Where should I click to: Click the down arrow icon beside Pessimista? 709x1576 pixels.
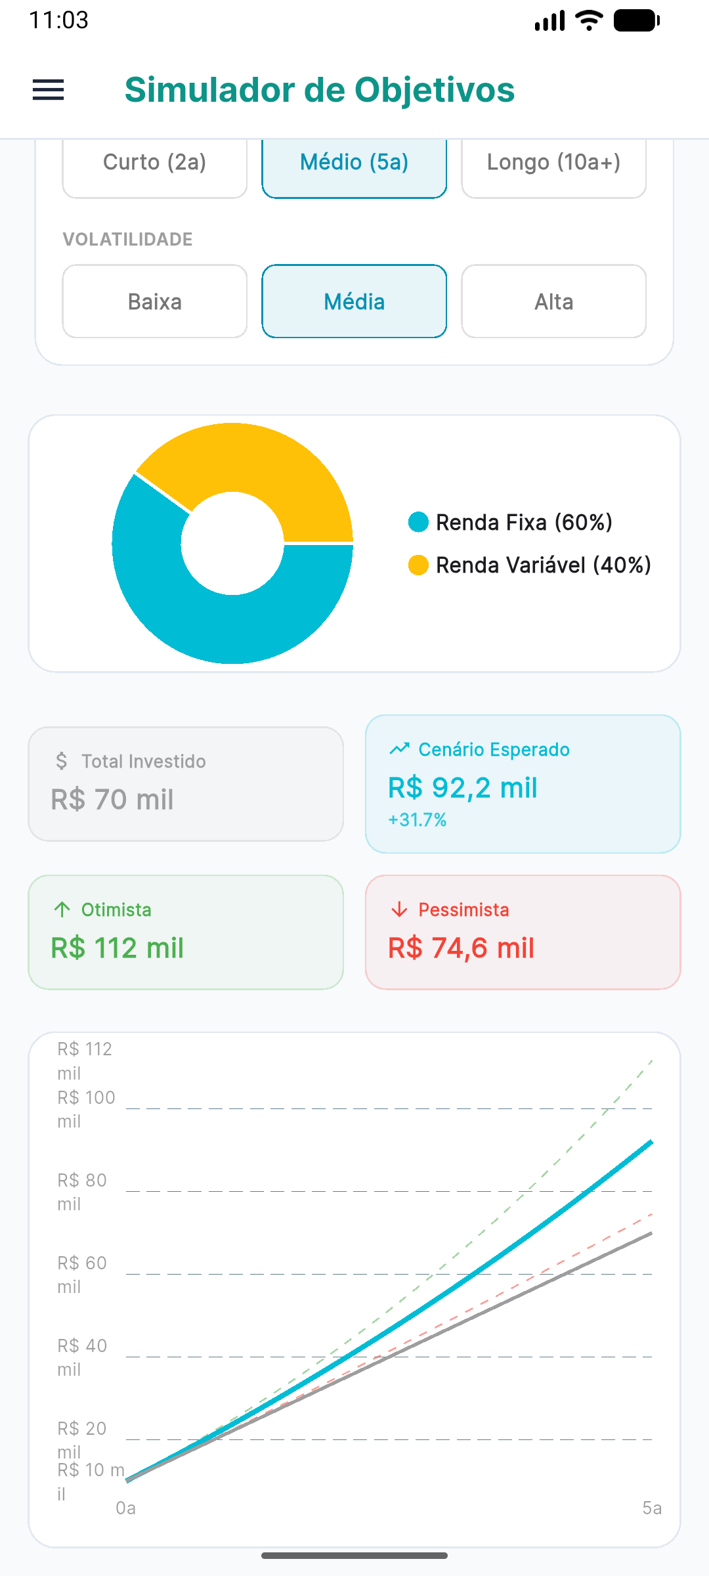[399, 909]
